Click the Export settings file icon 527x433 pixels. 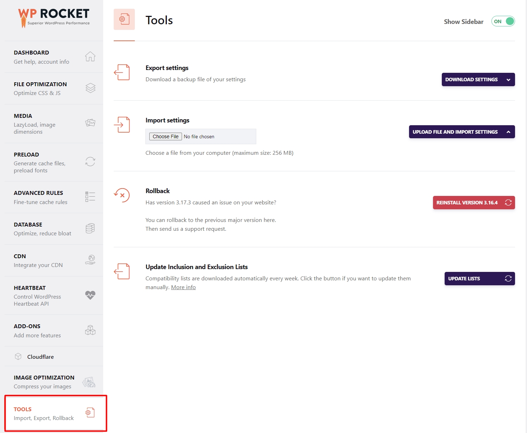click(122, 72)
